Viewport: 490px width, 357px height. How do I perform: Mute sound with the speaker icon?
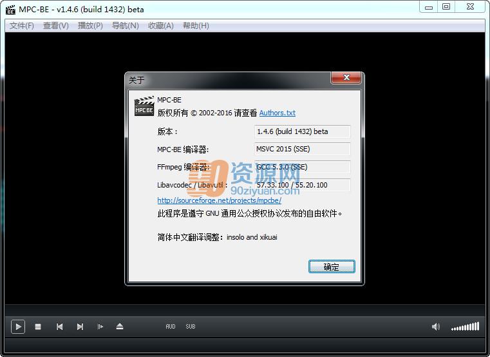436,327
